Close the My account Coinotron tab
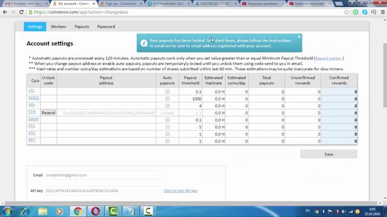 coord(94,4)
